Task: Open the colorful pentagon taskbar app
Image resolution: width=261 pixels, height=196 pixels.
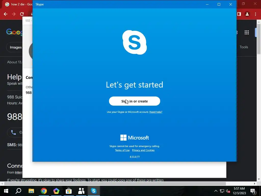Action: (x=56, y=191)
